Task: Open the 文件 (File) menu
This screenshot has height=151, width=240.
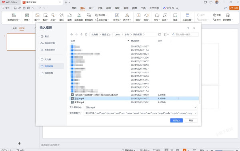Action: pos(6,8)
